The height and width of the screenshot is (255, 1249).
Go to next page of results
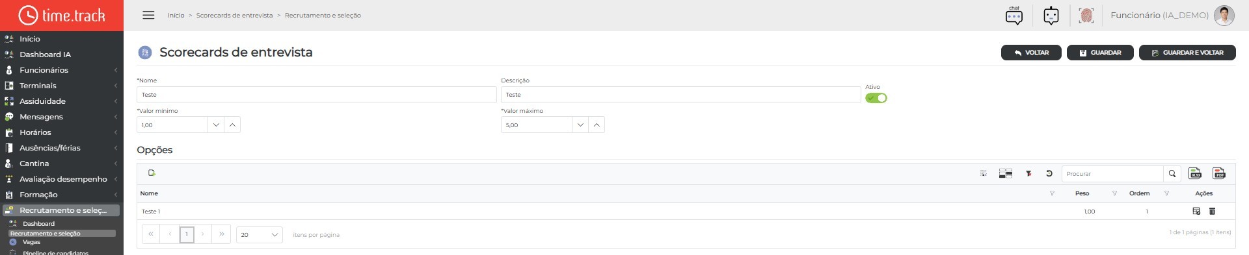tap(203, 234)
